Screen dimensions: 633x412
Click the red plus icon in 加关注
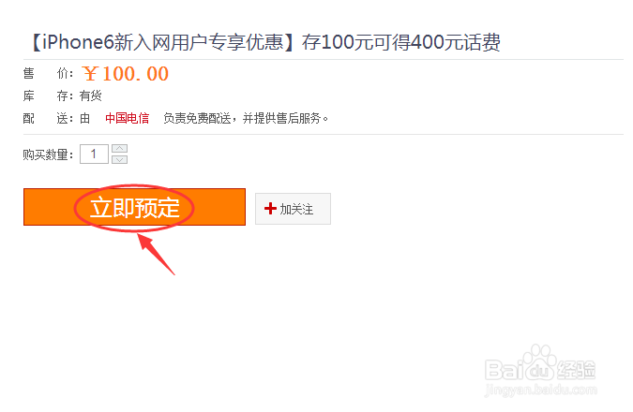[x=270, y=209]
